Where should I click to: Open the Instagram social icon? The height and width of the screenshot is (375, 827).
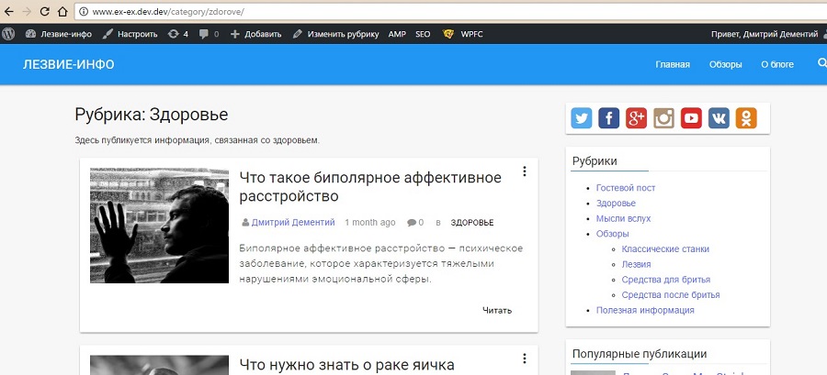pos(663,117)
